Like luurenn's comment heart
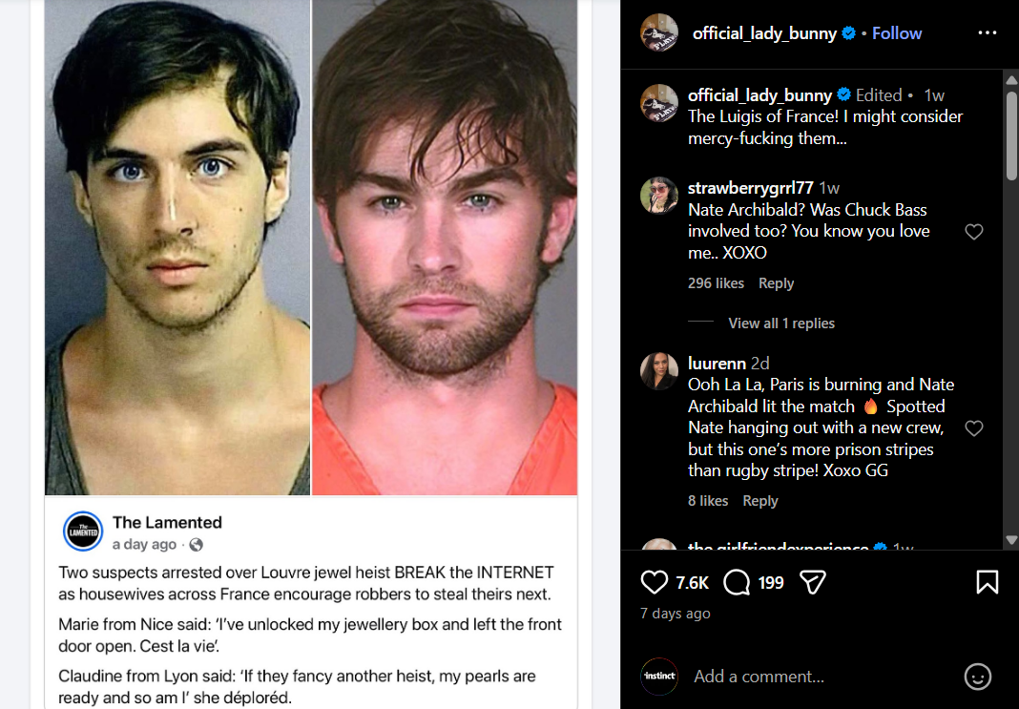This screenshot has height=709, width=1019. click(x=973, y=427)
